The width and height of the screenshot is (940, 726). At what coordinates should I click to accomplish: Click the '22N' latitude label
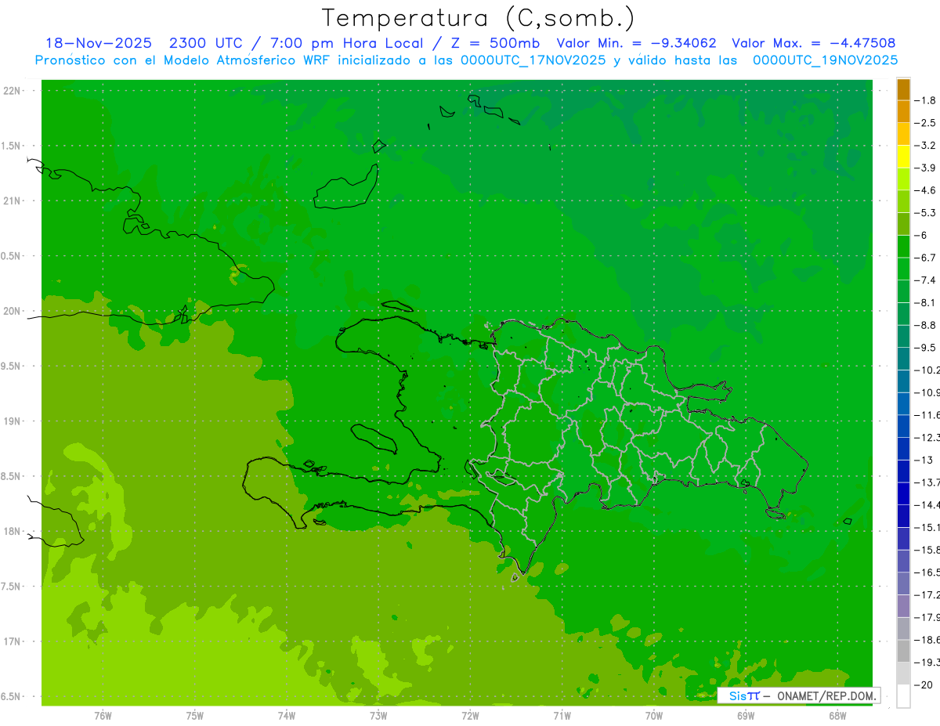click(11, 91)
